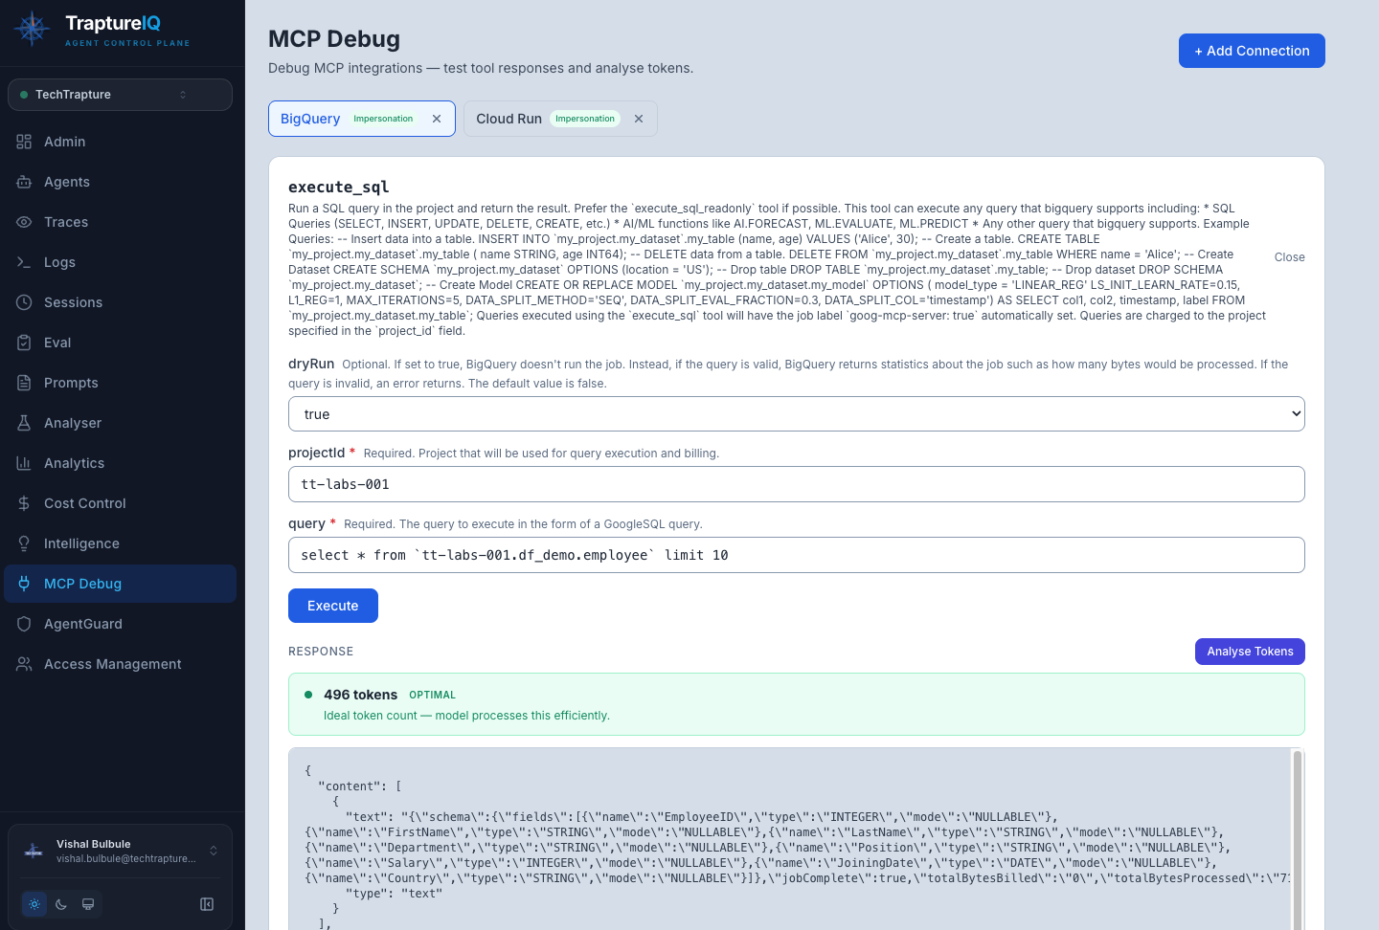Image resolution: width=1379 pixels, height=930 pixels.
Task: Collapse the sidebar with the panel icon
Action: click(207, 903)
